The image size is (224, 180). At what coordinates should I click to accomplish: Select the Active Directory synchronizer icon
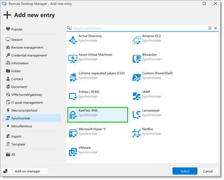point(73,40)
